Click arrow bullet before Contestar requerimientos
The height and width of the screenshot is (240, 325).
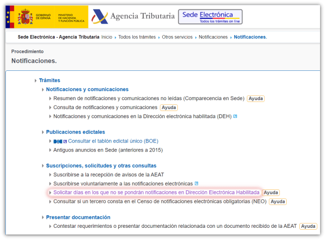(x=50, y=226)
